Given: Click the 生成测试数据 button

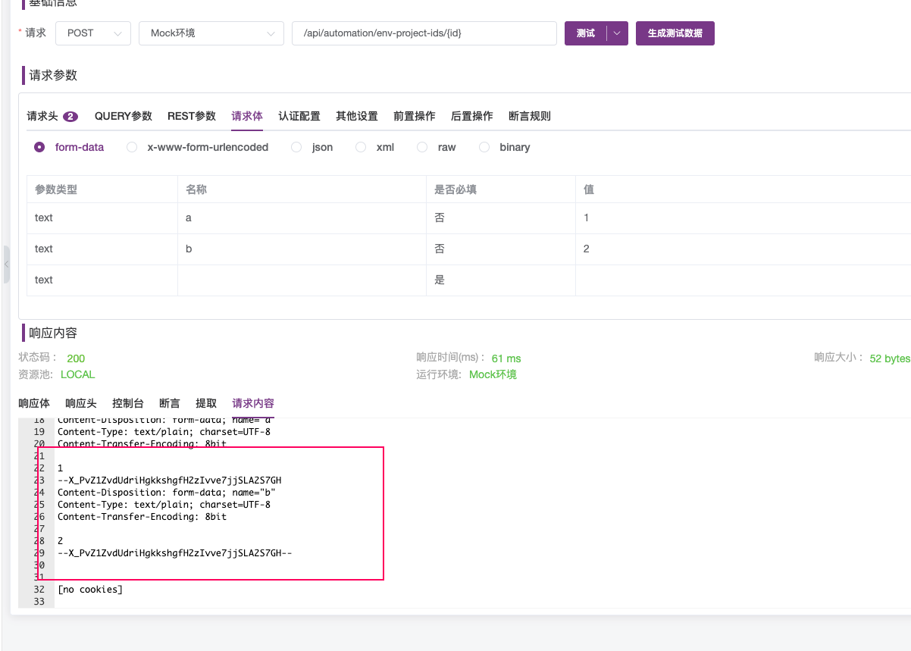Looking at the screenshot, I should tap(675, 33).
